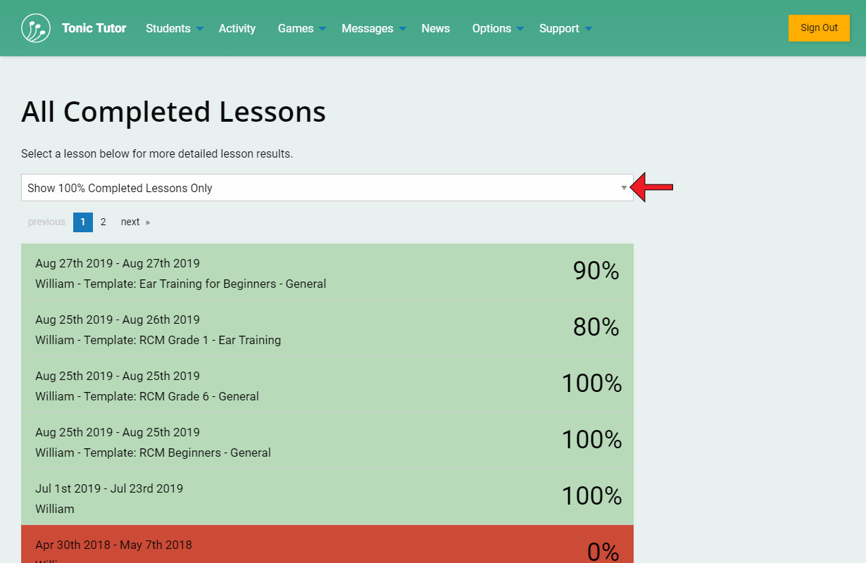Viewport: 866px width, 563px height.
Task: Open the completed lessons filter dropdown
Action: [327, 188]
